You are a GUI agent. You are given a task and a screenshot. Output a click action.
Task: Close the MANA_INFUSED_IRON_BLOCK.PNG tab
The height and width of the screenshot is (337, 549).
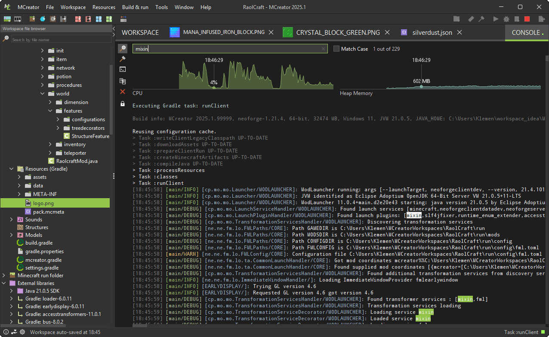(271, 32)
